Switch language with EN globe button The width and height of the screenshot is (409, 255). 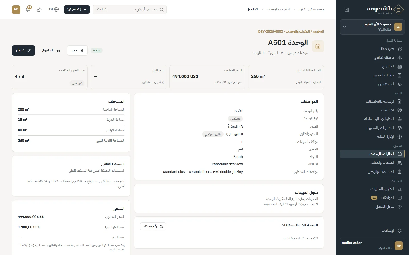coord(53,9)
